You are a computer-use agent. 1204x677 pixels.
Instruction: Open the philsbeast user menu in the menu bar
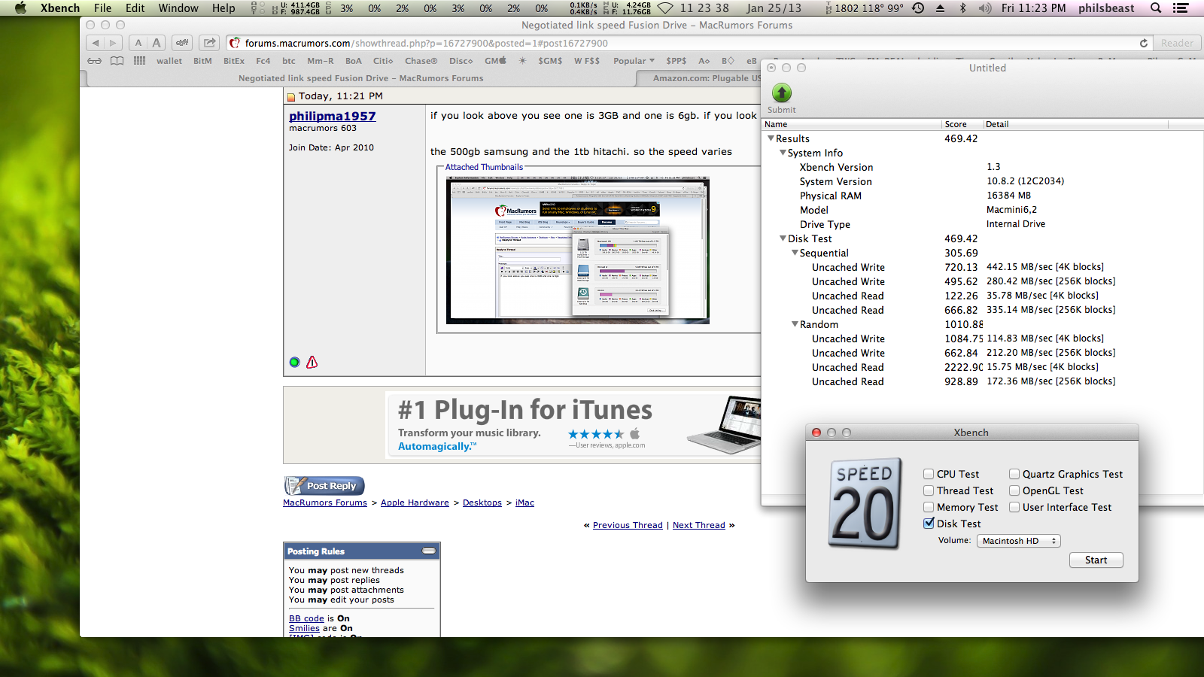click(x=1106, y=8)
